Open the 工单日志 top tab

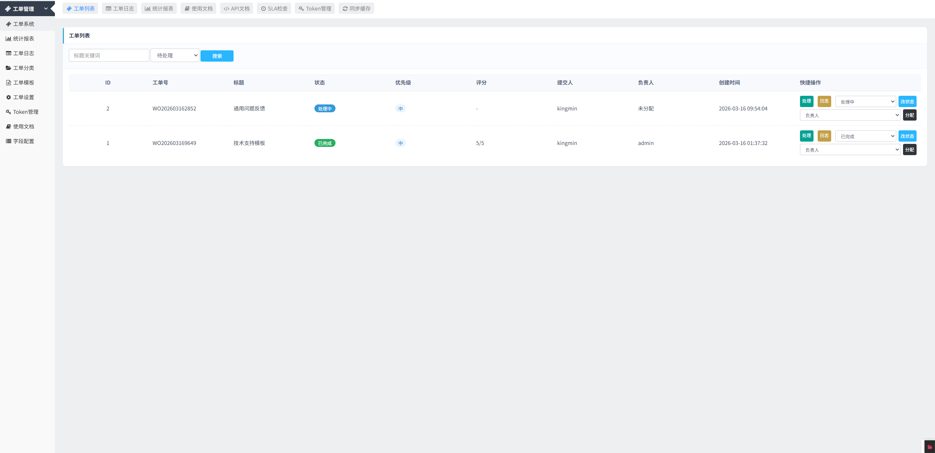120,9
